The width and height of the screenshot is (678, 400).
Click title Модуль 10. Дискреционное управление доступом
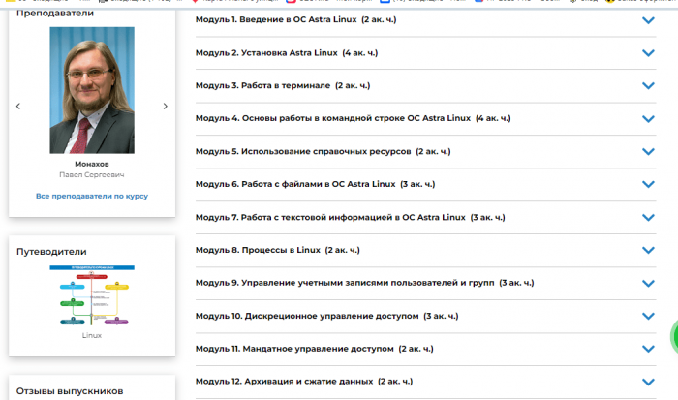pyautogui.click(x=327, y=316)
